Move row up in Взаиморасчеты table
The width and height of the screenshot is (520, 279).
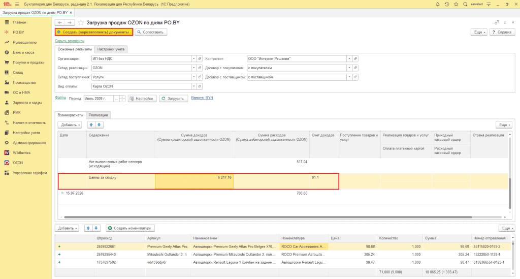coord(91,125)
